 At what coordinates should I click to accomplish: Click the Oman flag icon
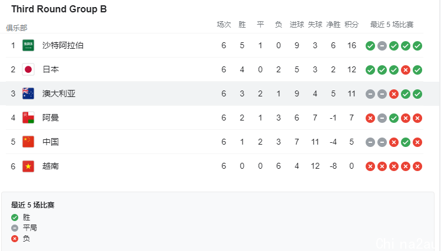point(28,118)
